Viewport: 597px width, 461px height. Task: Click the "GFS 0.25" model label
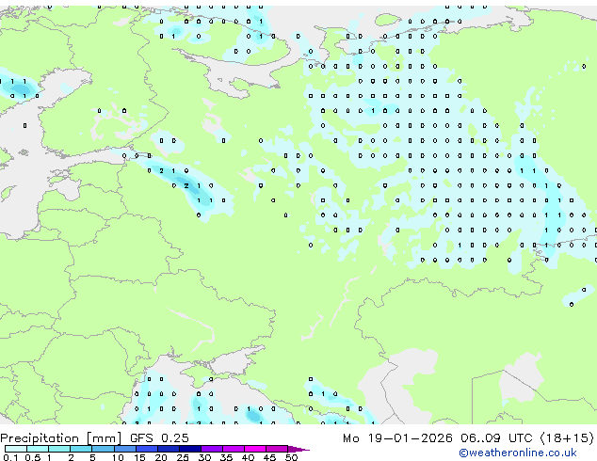[159, 438]
